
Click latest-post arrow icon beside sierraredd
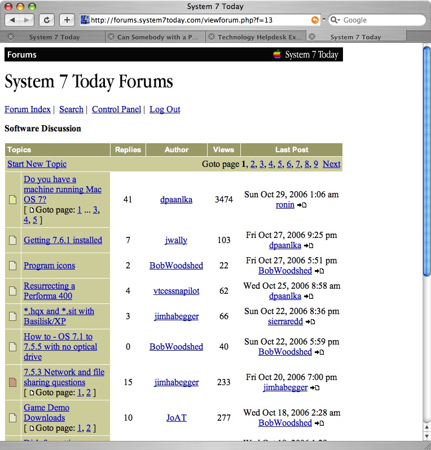click(310, 322)
